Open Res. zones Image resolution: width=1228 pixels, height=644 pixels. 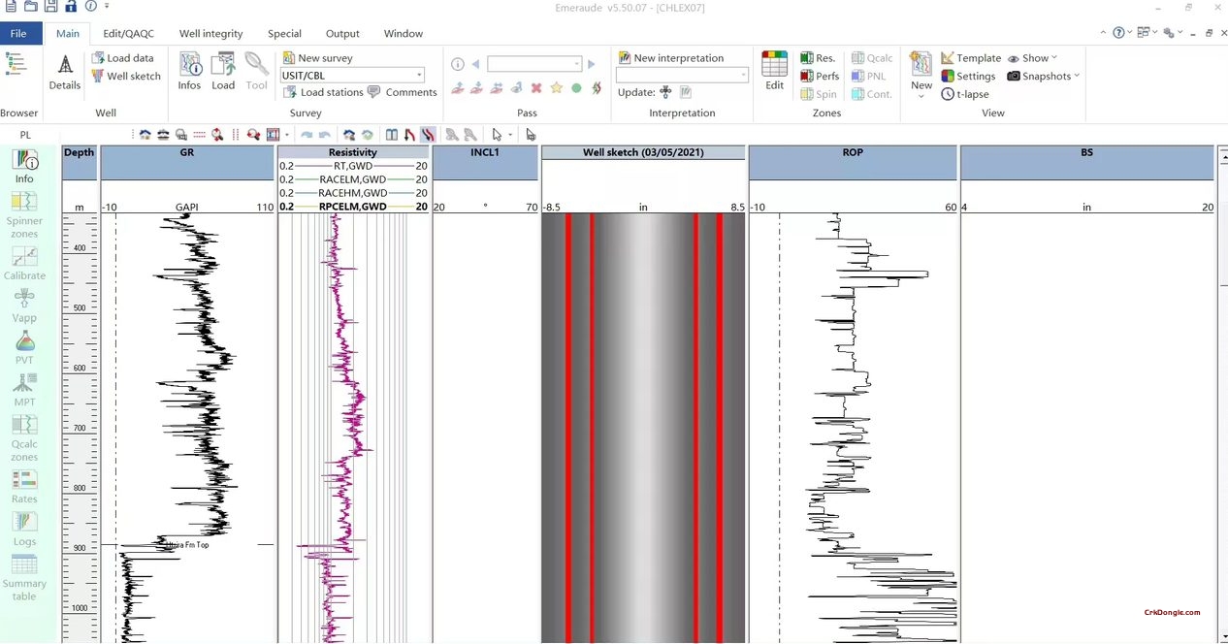point(818,58)
